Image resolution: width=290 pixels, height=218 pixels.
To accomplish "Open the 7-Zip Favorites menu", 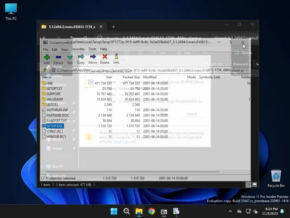I will [78, 49].
